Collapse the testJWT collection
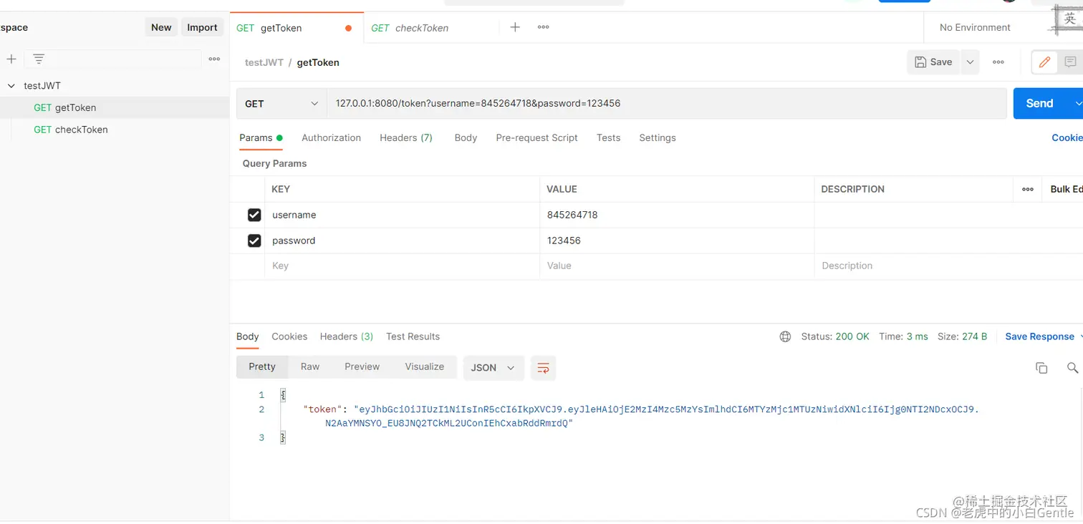This screenshot has width=1083, height=524. pos(11,86)
